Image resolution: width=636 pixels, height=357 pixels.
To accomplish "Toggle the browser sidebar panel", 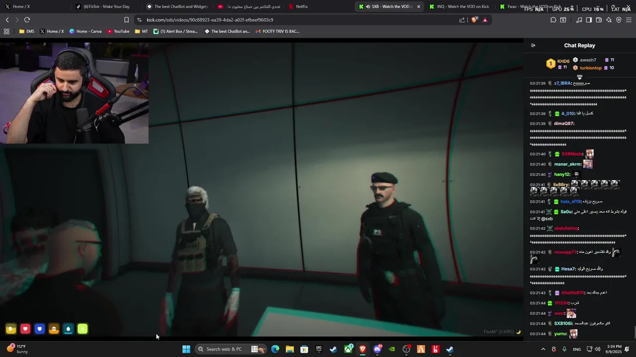I will coord(589,20).
